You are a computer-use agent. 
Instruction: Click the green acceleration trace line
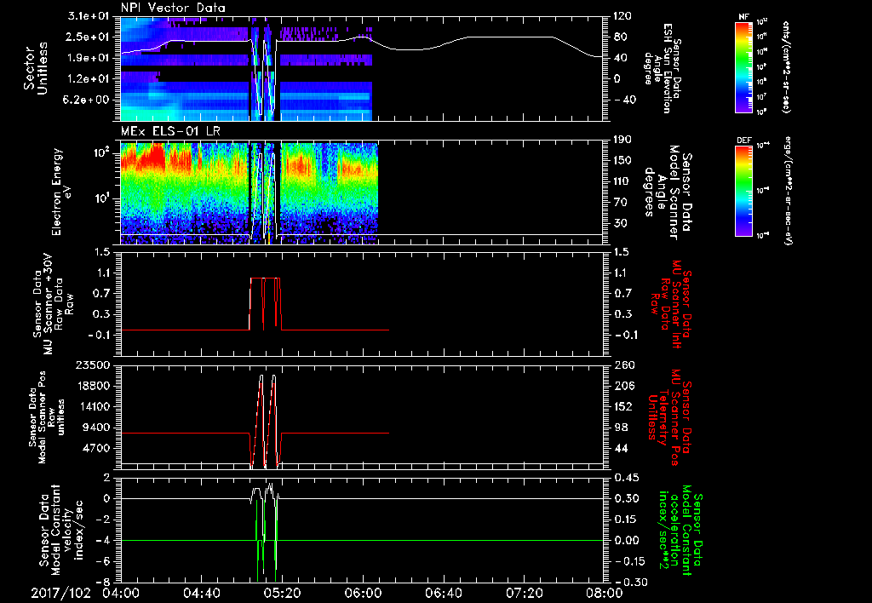tap(361, 540)
